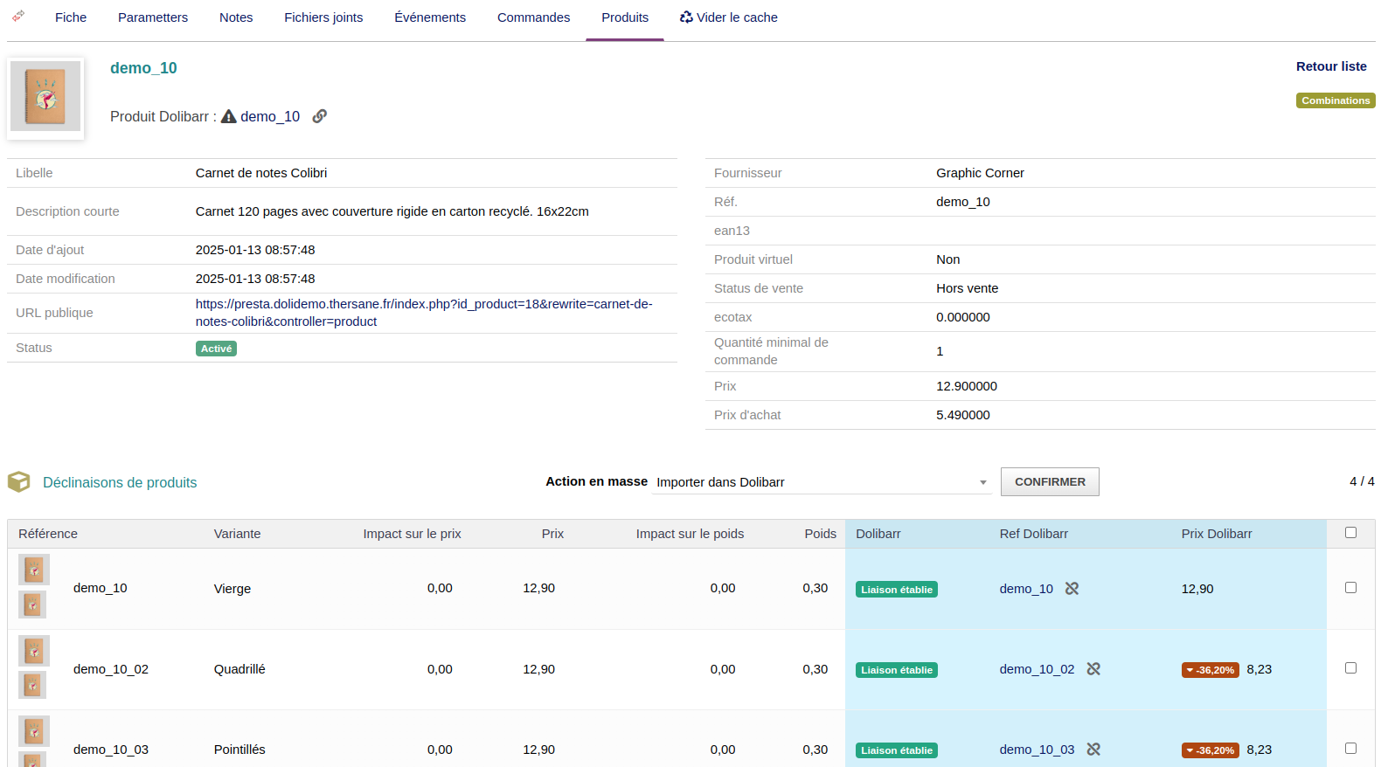Click the -36,20% price badge for demo_10_02

click(x=1210, y=670)
